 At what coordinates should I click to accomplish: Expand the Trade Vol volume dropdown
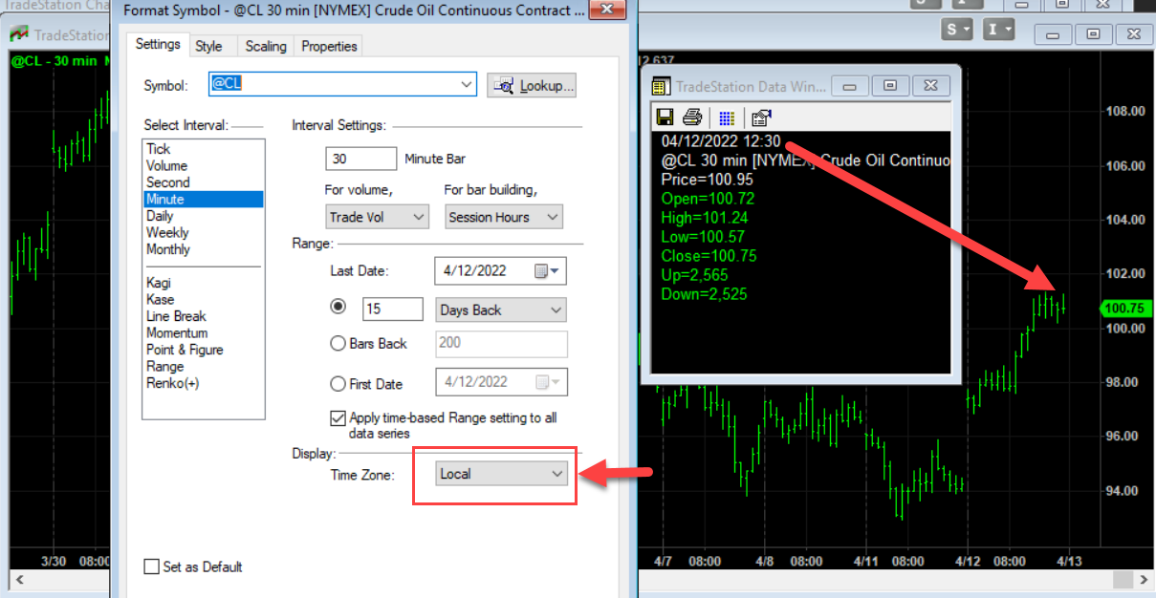click(x=377, y=217)
